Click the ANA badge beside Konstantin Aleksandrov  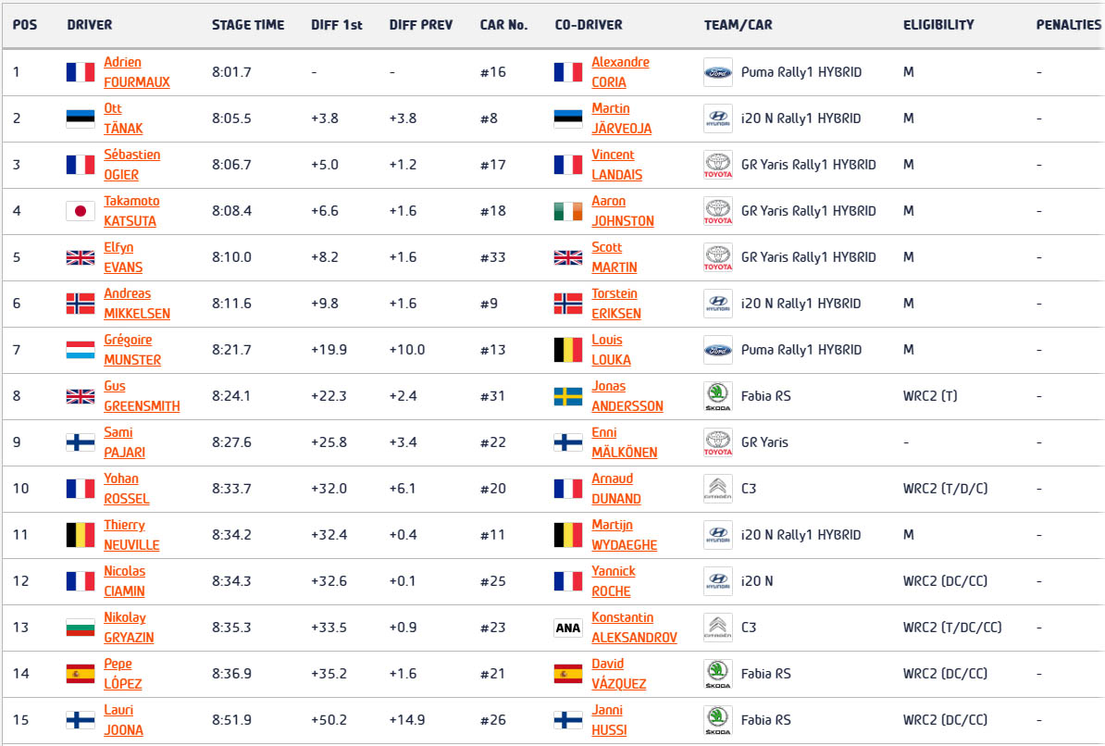click(567, 628)
